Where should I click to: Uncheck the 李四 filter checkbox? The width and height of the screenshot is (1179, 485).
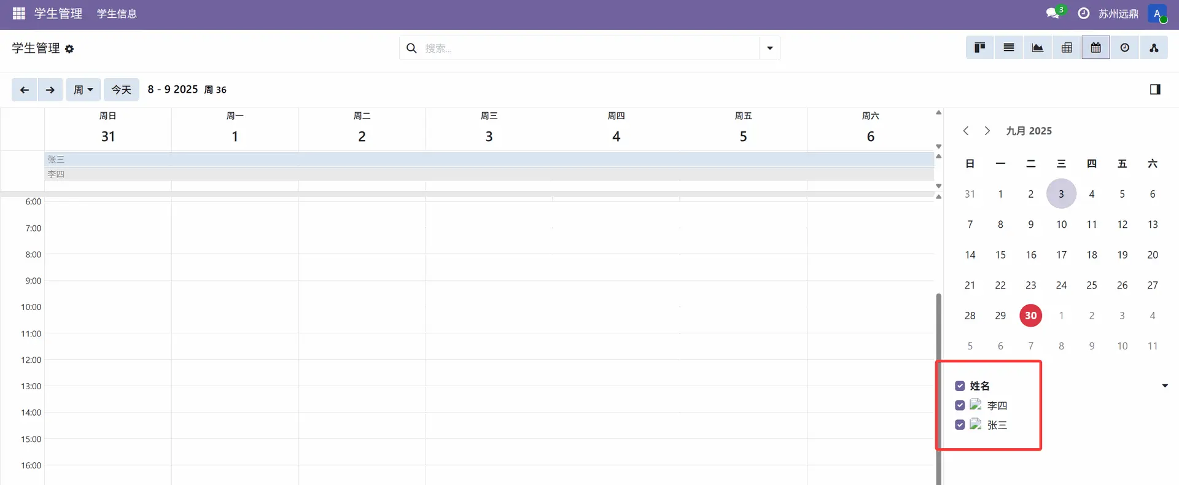[960, 406]
